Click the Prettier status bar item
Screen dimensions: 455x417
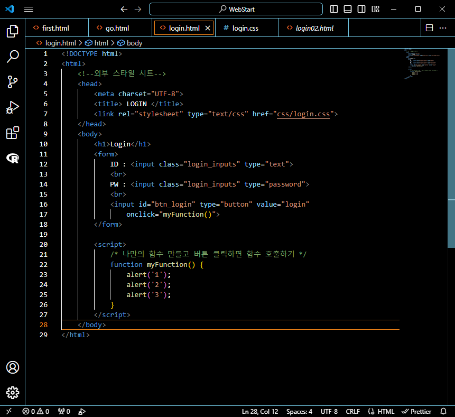416,412
